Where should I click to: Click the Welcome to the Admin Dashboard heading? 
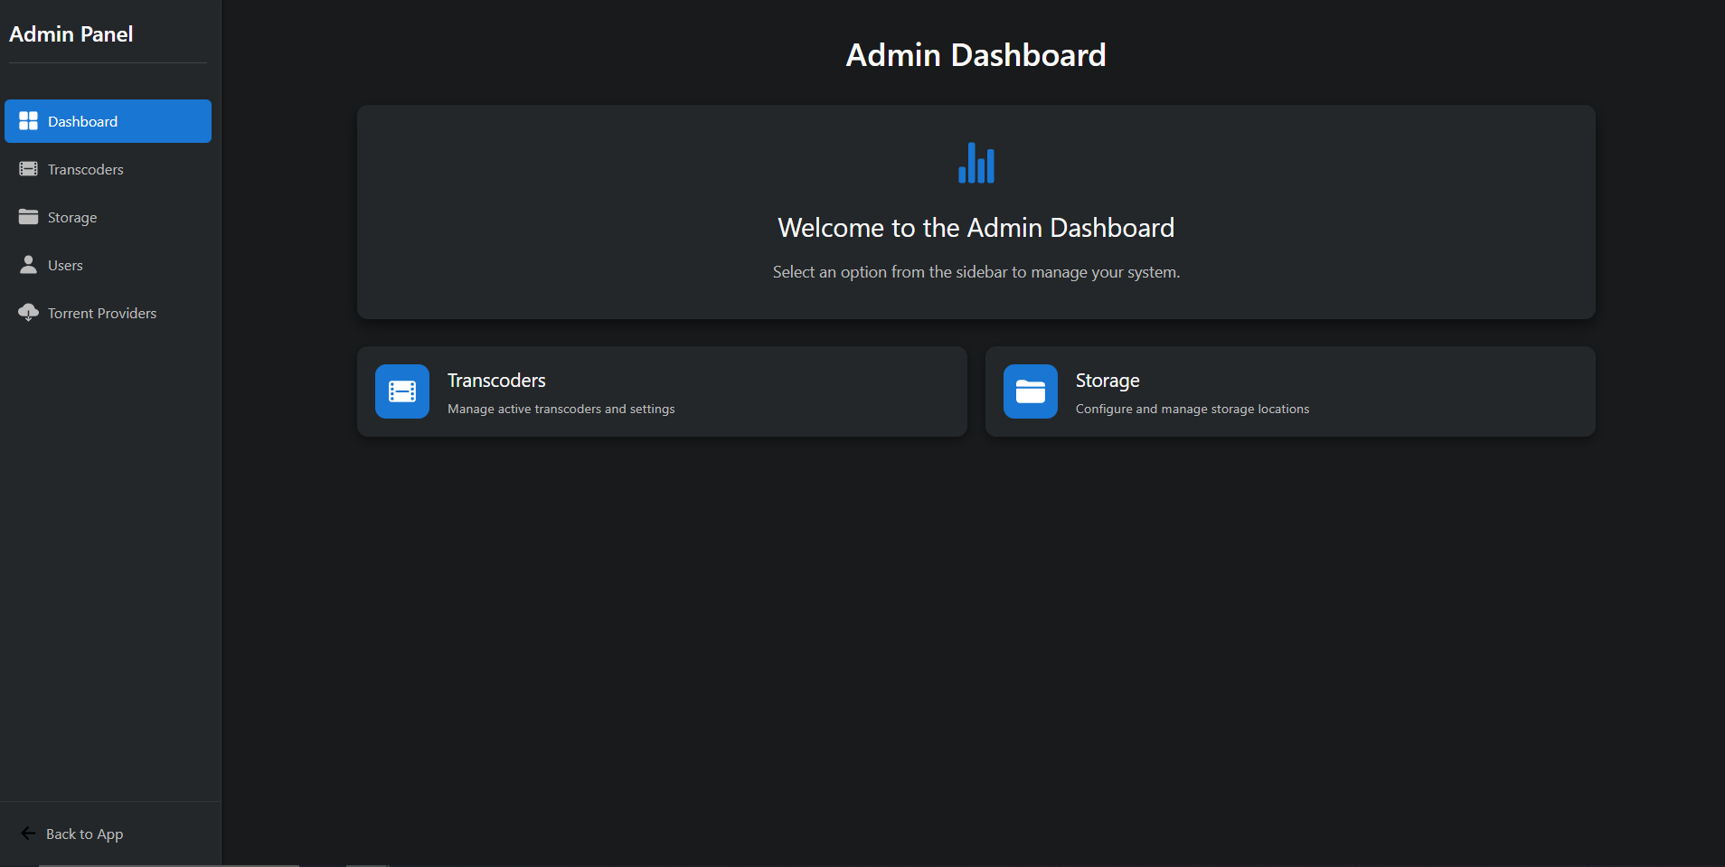(976, 227)
